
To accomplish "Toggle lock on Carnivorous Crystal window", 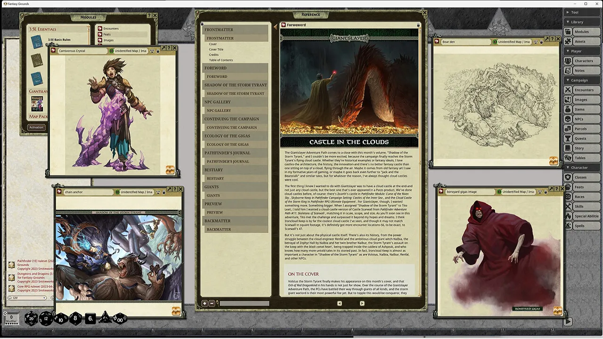I will [x=158, y=50].
